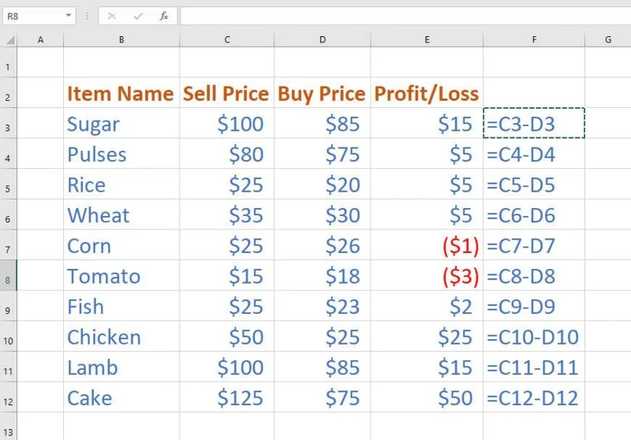Select column G header
Viewport: 631px width, 440px height.
(608, 39)
